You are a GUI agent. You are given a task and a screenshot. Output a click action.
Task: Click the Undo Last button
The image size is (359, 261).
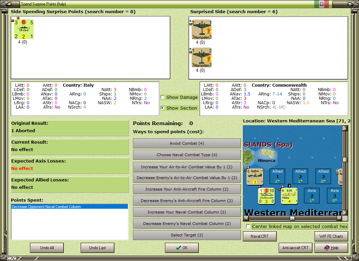coord(97,248)
